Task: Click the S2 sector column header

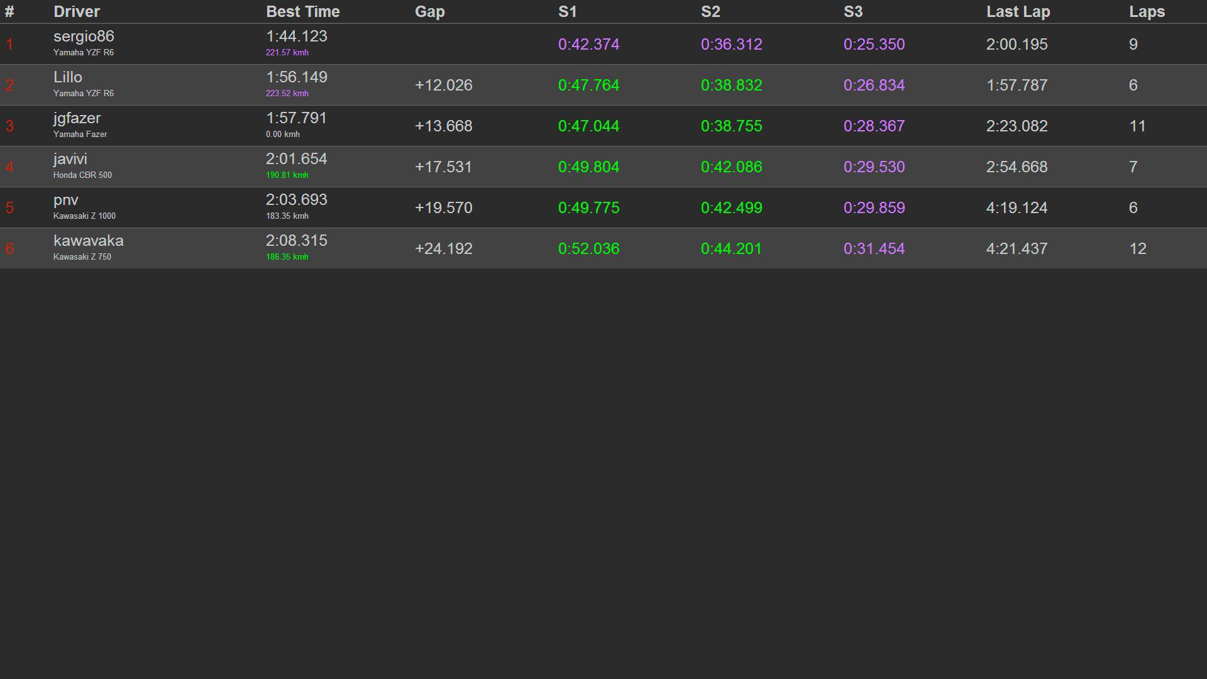Action: 710,12
